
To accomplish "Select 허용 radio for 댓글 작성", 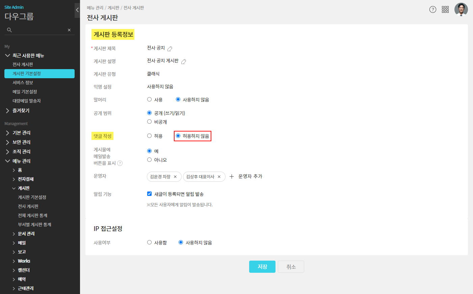I will click(x=149, y=136).
